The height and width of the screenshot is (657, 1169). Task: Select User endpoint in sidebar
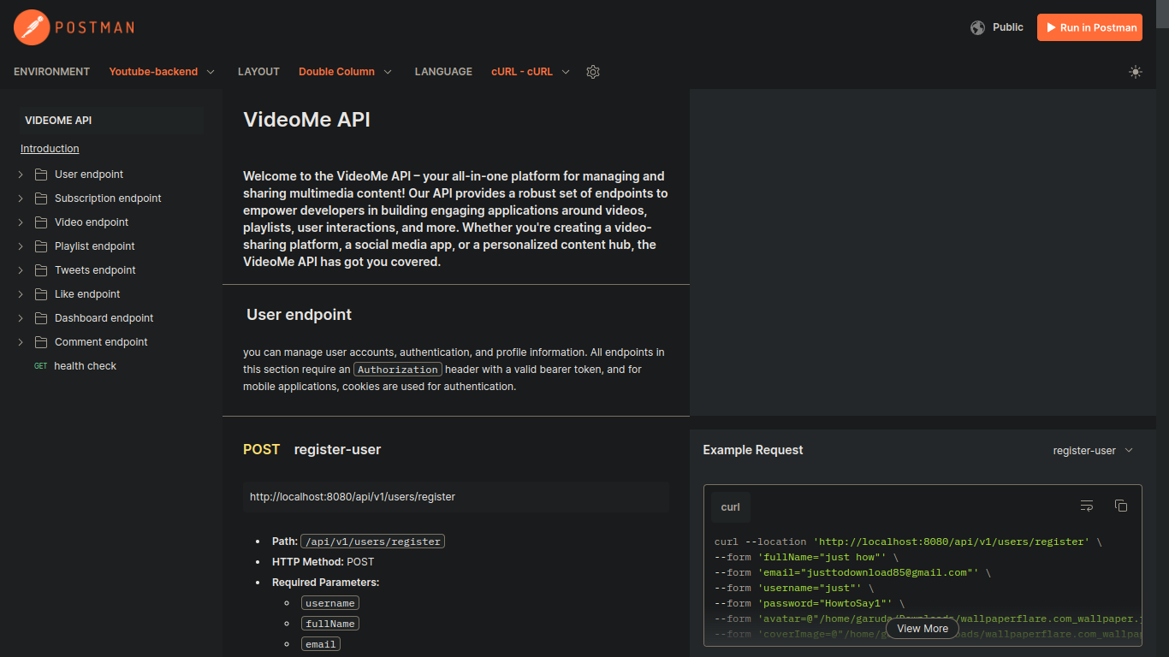pyautogui.click(x=89, y=175)
